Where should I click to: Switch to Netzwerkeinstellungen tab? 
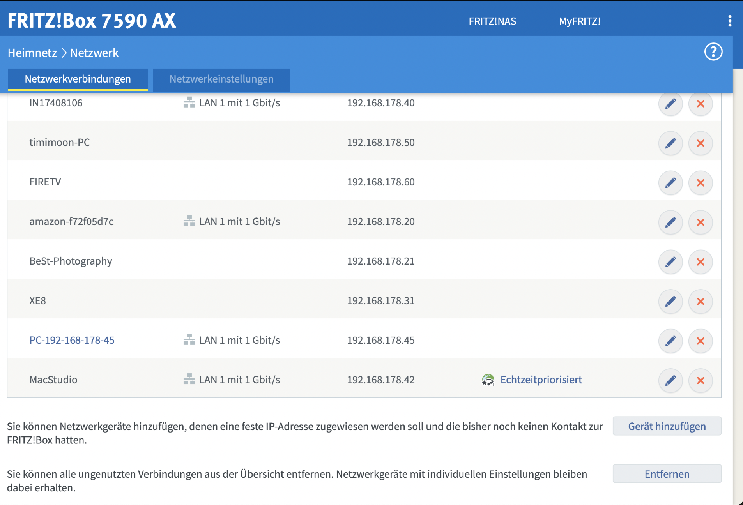click(221, 79)
